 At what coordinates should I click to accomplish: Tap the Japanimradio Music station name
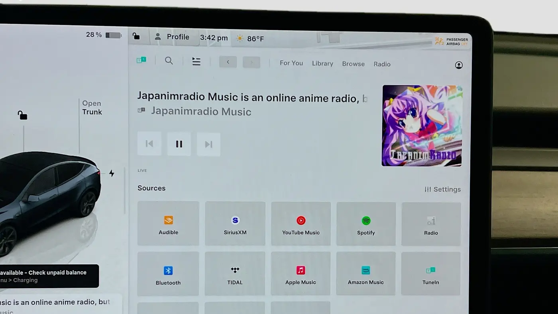201,111
